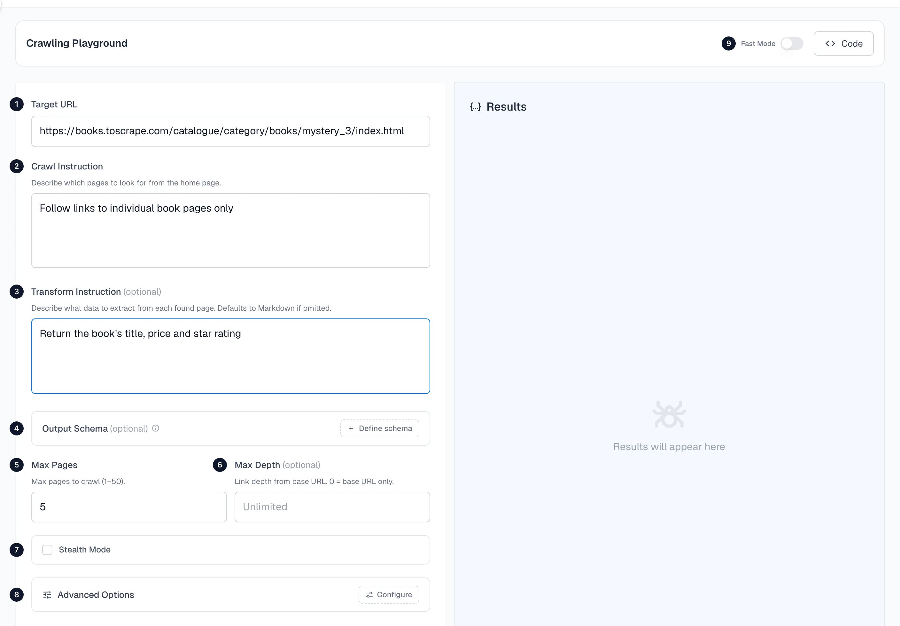
Task: Click the spider placeholder icon in Results
Action: 669,414
